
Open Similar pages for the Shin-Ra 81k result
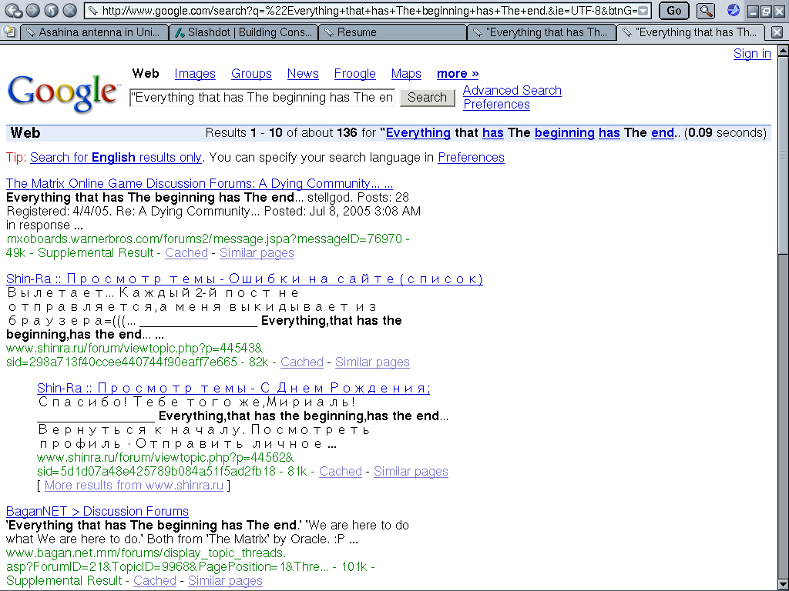(411, 472)
